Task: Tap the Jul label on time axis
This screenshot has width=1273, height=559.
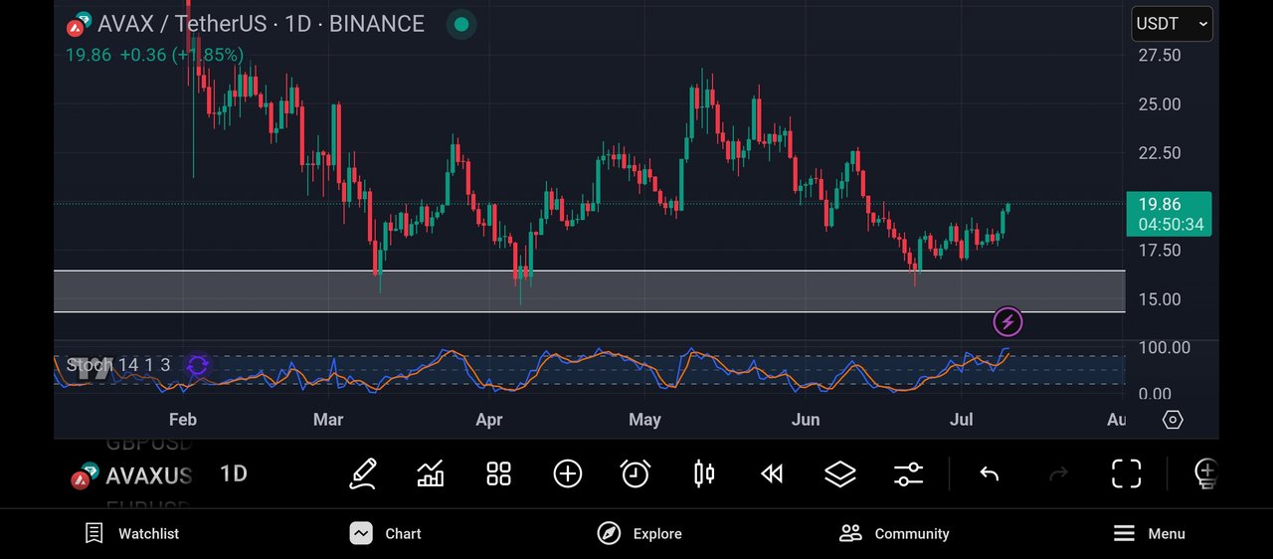Action: pos(961,420)
